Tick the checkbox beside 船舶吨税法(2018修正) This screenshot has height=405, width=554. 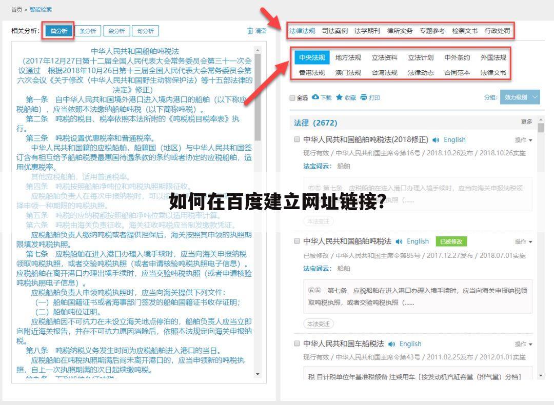pyautogui.click(x=296, y=139)
